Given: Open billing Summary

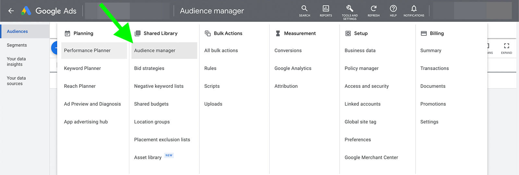Looking at the screenshot, I should point(431,51).
